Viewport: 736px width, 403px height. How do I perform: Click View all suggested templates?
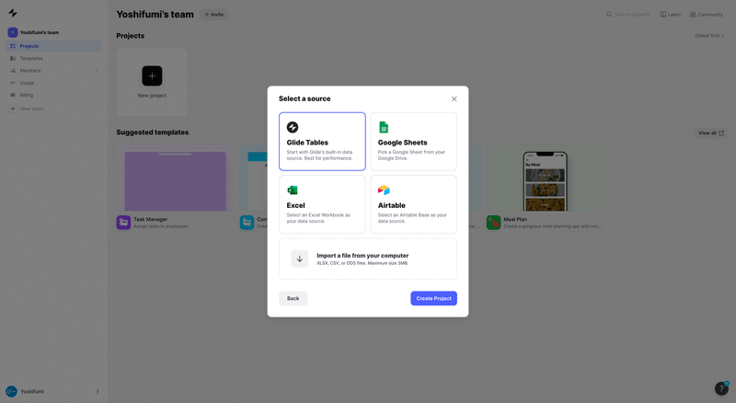pyautogui.click(x=710, y=132)
